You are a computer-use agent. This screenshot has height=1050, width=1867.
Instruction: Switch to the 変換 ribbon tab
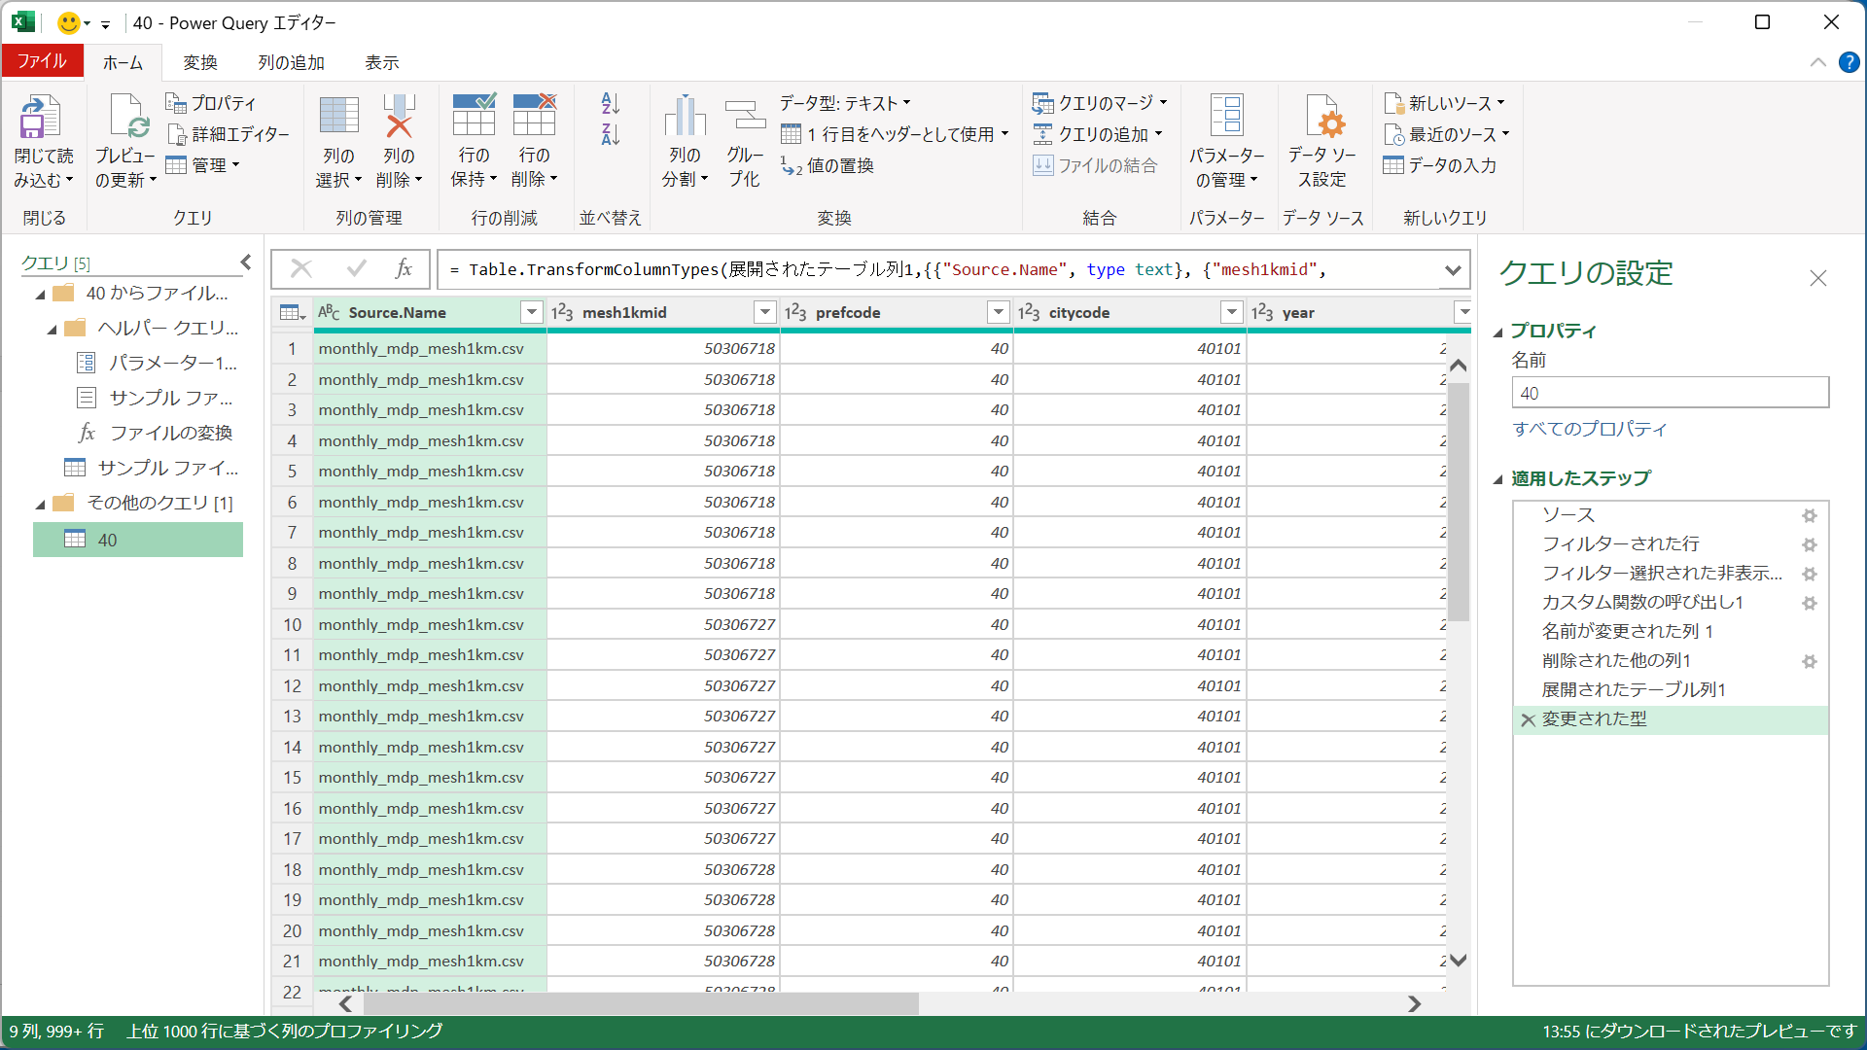click(x=200, y=63)
